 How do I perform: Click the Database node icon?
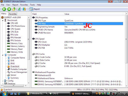click(5, 83)
